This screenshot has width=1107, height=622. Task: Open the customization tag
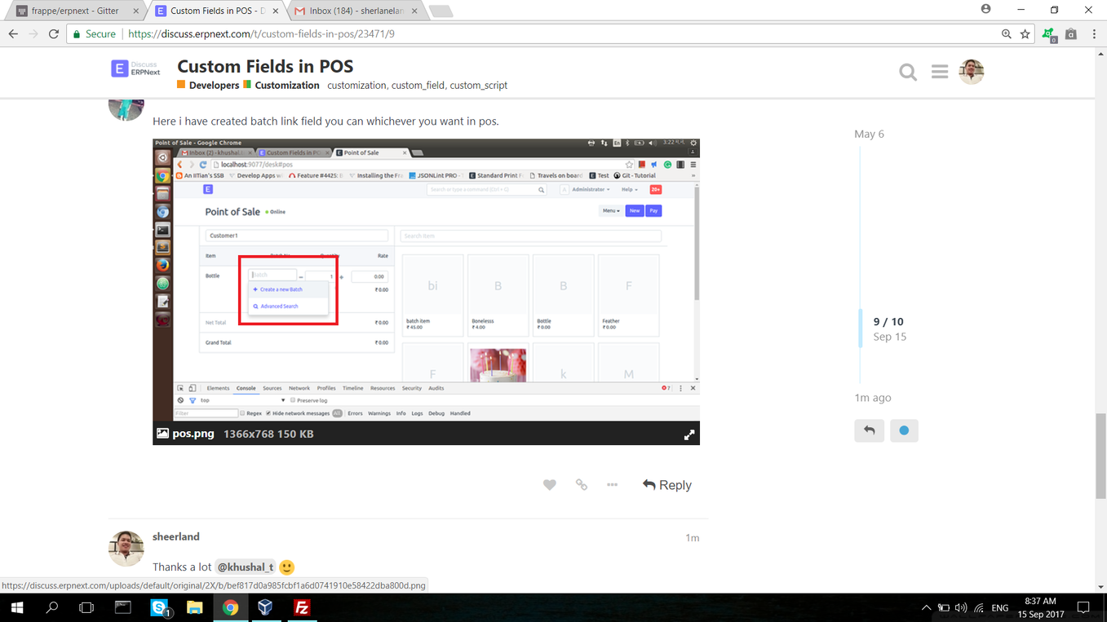[x=356, y=85]
